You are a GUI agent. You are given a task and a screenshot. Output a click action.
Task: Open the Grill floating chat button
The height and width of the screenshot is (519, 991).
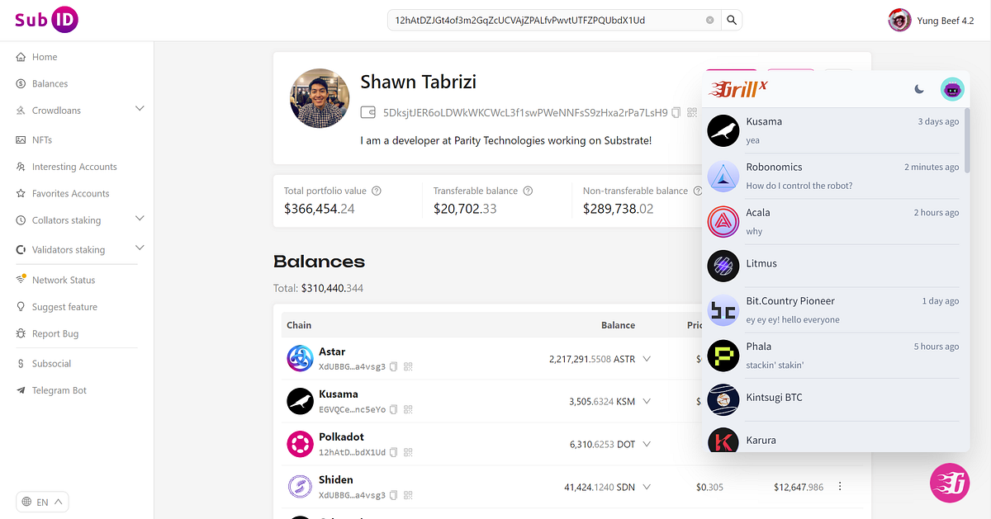(949, 483)
